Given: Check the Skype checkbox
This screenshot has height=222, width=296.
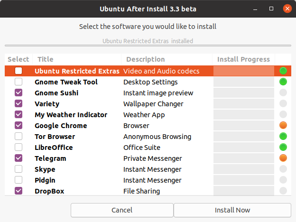Looking at the screenshot, I should (18, 169).
